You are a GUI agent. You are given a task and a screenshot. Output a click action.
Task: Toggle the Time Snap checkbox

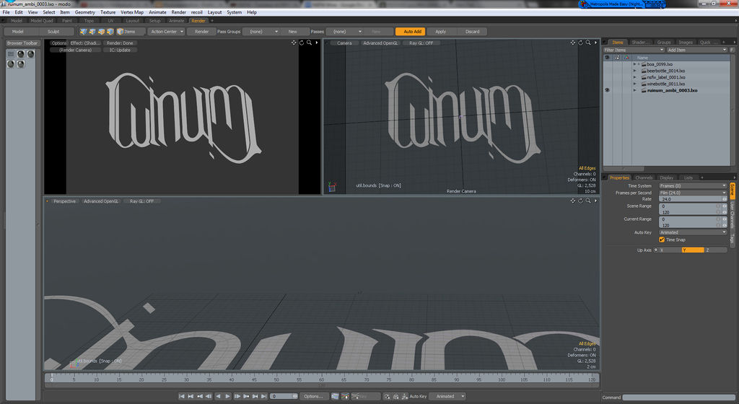click(662, 240)
